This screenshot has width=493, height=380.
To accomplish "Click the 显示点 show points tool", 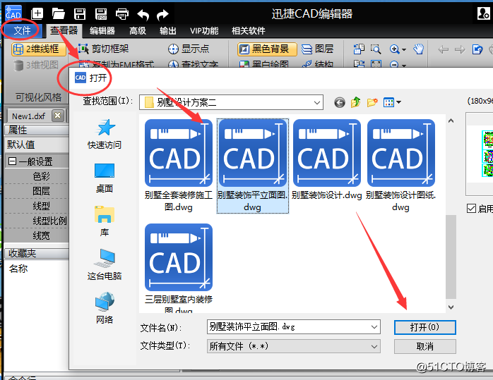I will tap(189, 49).
